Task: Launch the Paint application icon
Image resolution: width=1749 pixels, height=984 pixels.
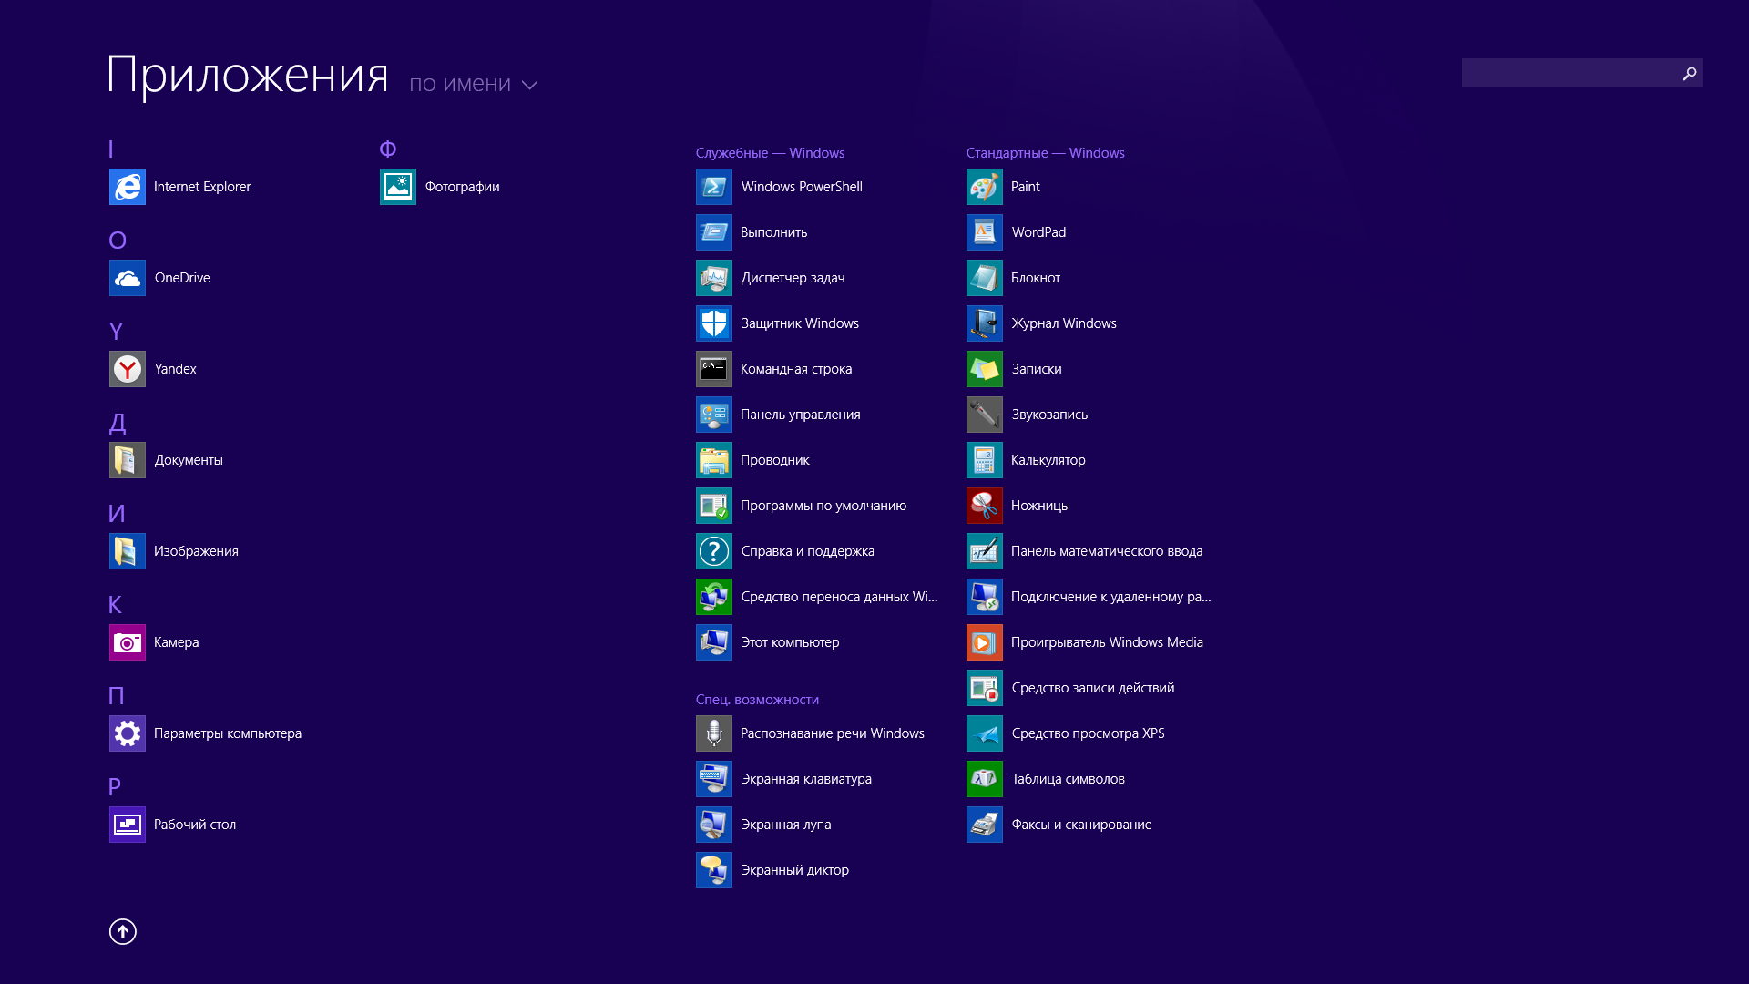Action: [x=985, y=187]
